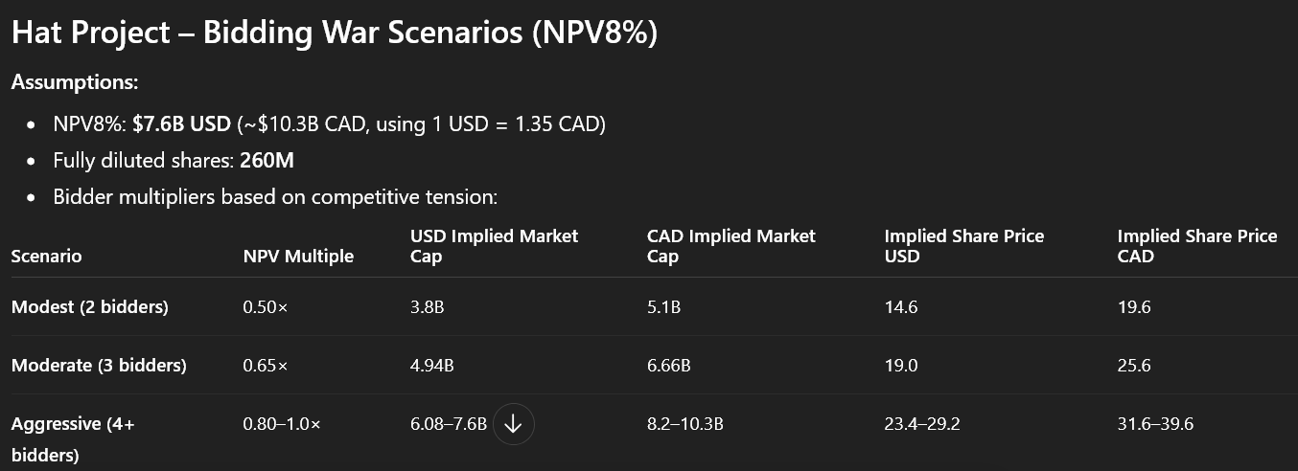Select the Modest (2 bidders) row label
This screenshot has height=471, width=1298.
[x=89, y=307]
